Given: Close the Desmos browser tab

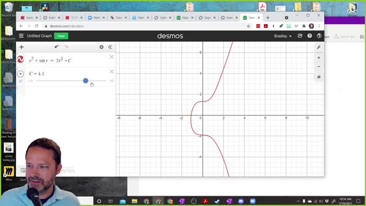Looking at the screenshot, I should point(258,18).
